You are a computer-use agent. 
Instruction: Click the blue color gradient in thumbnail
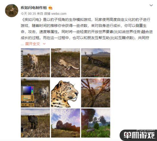[x=27, y=90]
